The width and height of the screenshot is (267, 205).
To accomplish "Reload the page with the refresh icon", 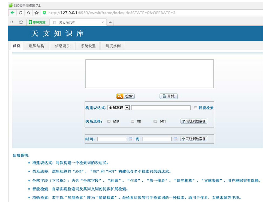I will click(20, 13).
